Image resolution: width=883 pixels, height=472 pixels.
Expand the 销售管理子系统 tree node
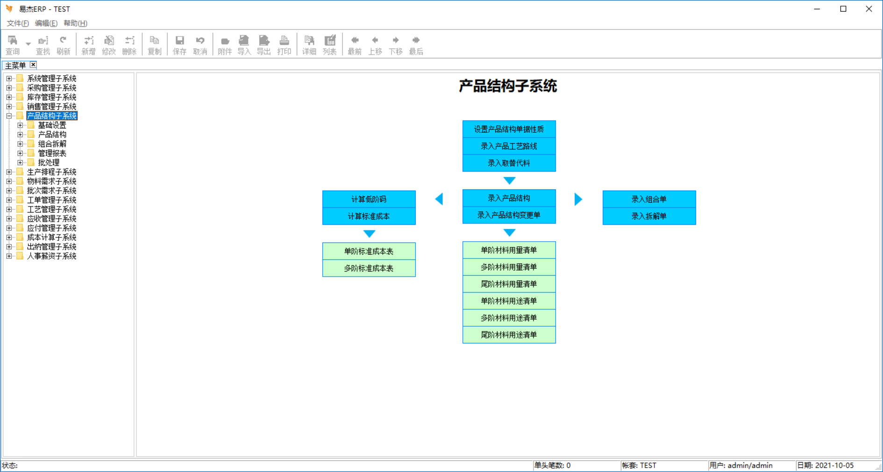9,107
